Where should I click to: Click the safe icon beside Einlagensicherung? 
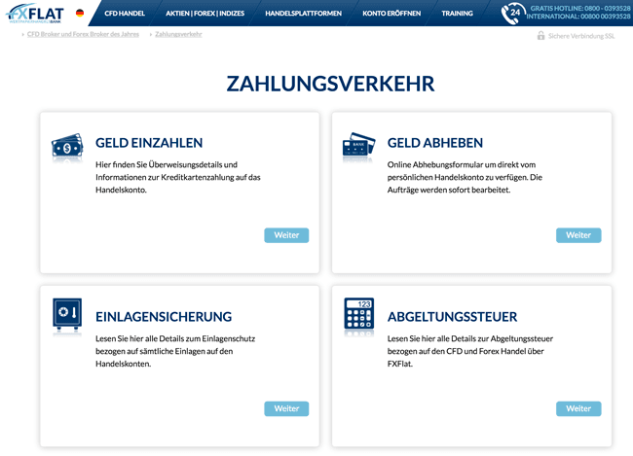coord(67,315)
